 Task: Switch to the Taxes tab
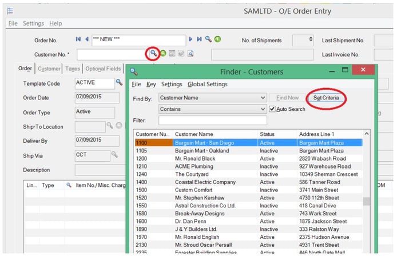pos(73,69)
